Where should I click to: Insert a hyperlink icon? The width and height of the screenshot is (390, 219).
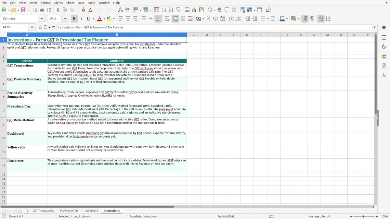pos(220,10)
